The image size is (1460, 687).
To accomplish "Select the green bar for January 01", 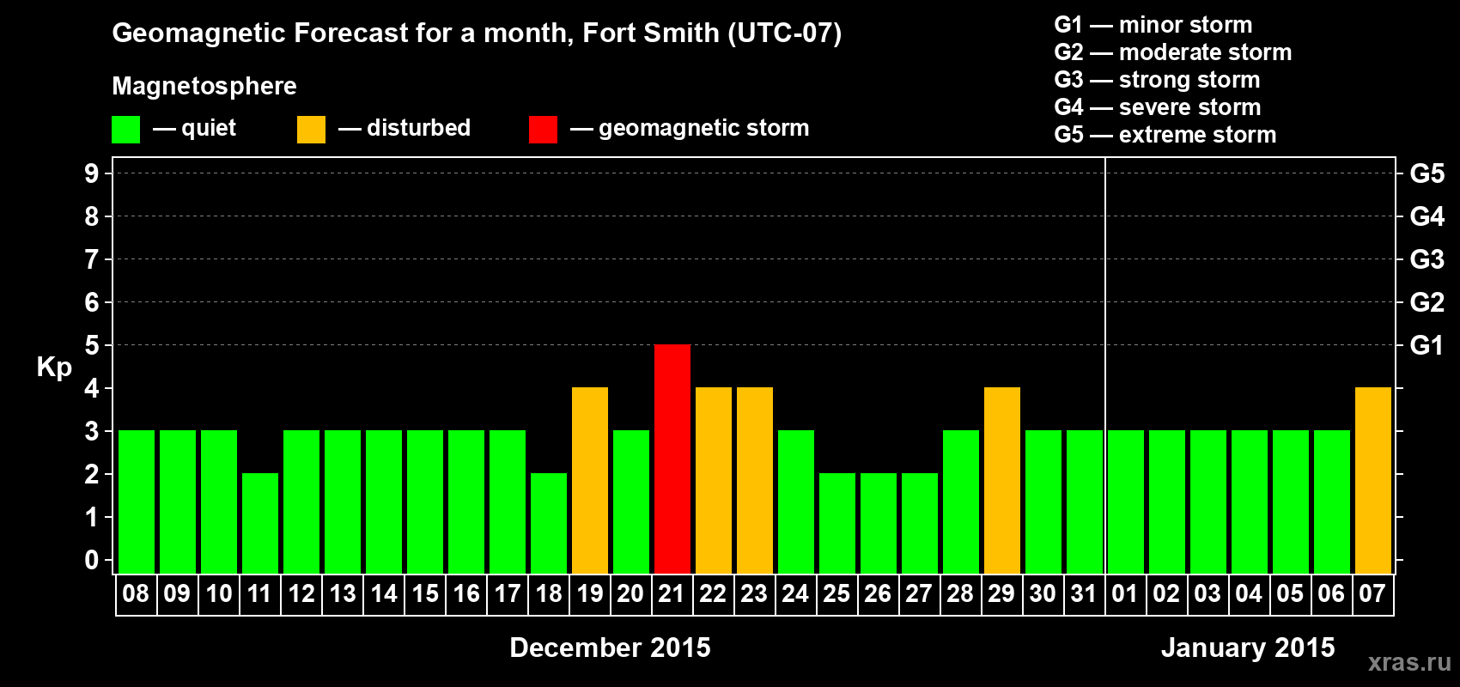I will tap(1126, 502).
